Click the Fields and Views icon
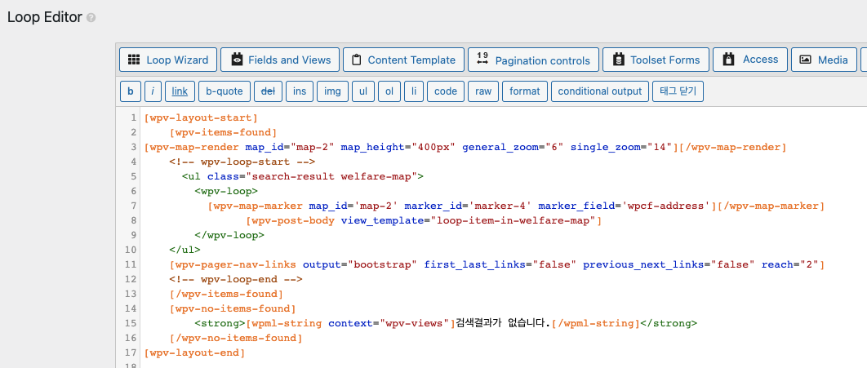Screen dimensions: 867x368 tap(238, 60)
